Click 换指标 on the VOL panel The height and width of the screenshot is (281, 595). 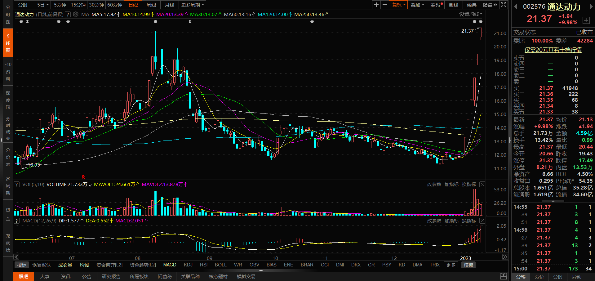(x=469, y=184)
